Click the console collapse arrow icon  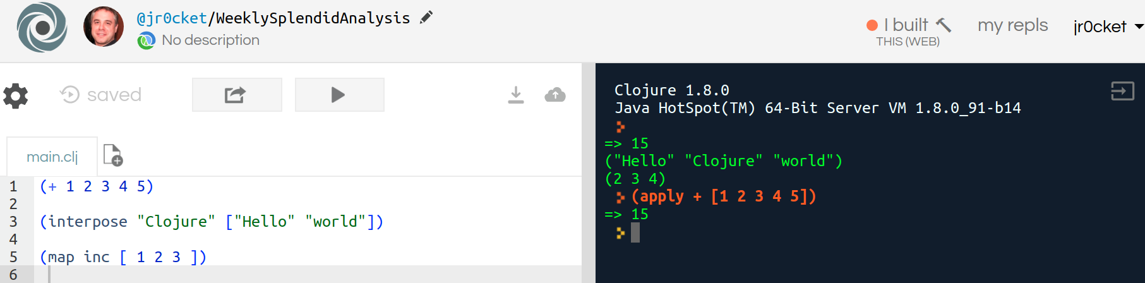(1122, 91)
